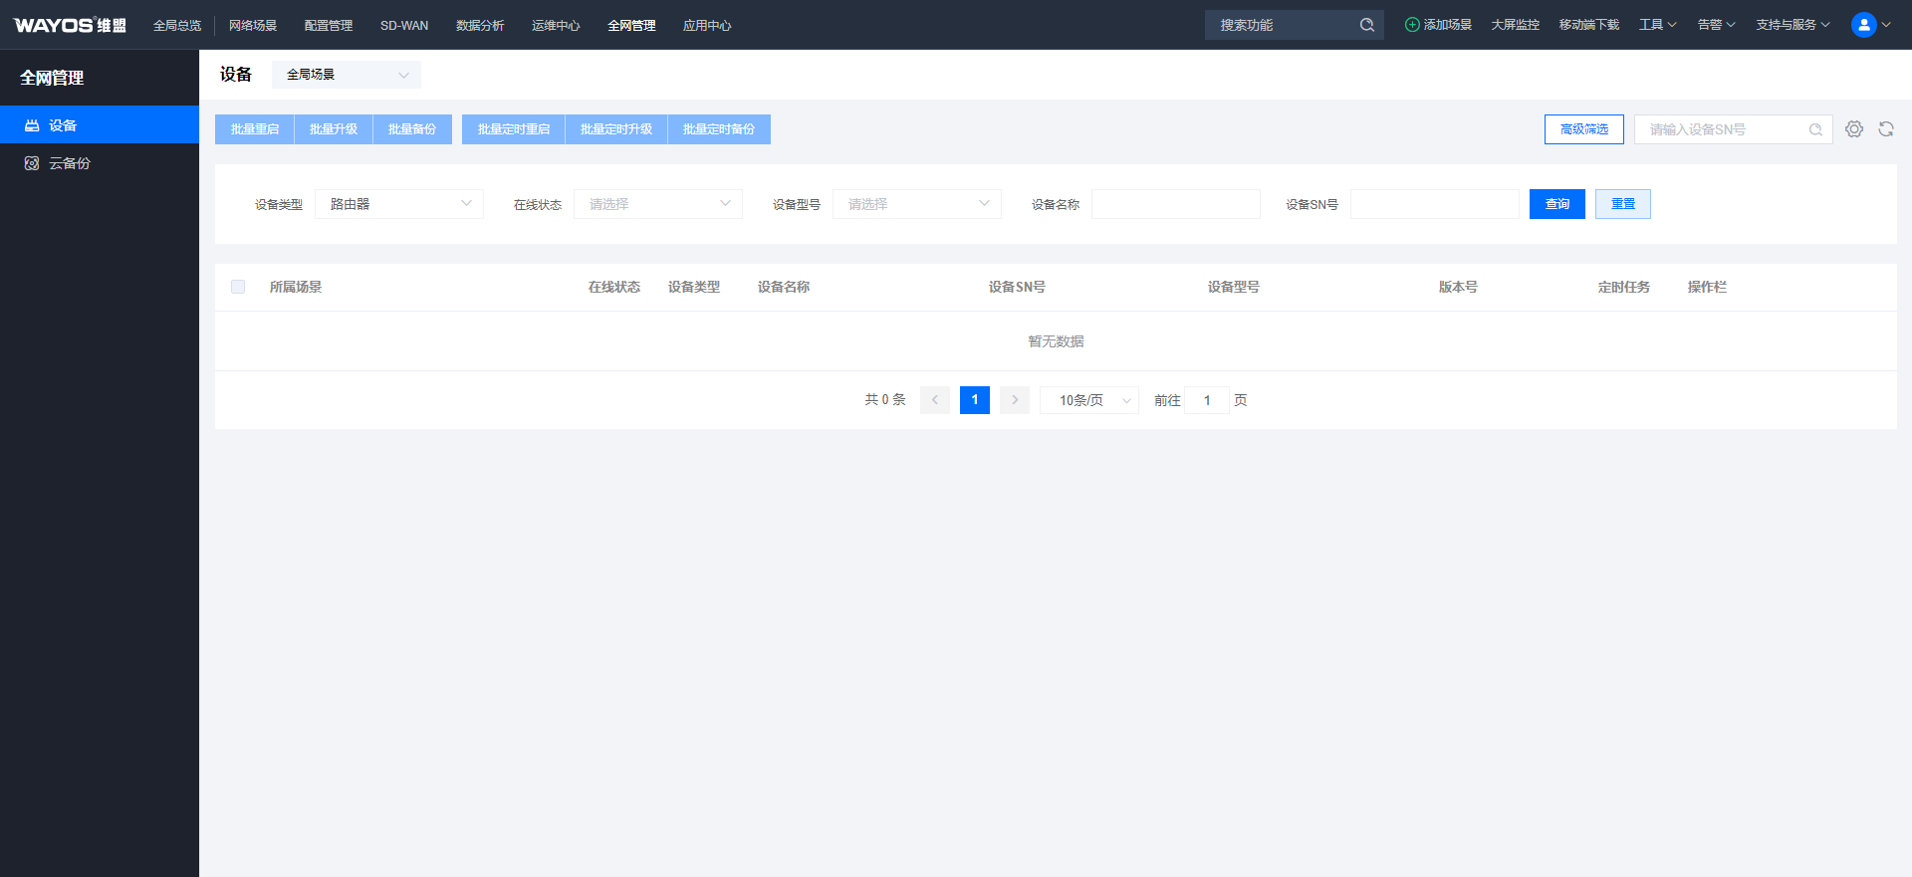Go to previous page arrow
Viewport: 1912px width, 877px height.
(x=934, y=400)
